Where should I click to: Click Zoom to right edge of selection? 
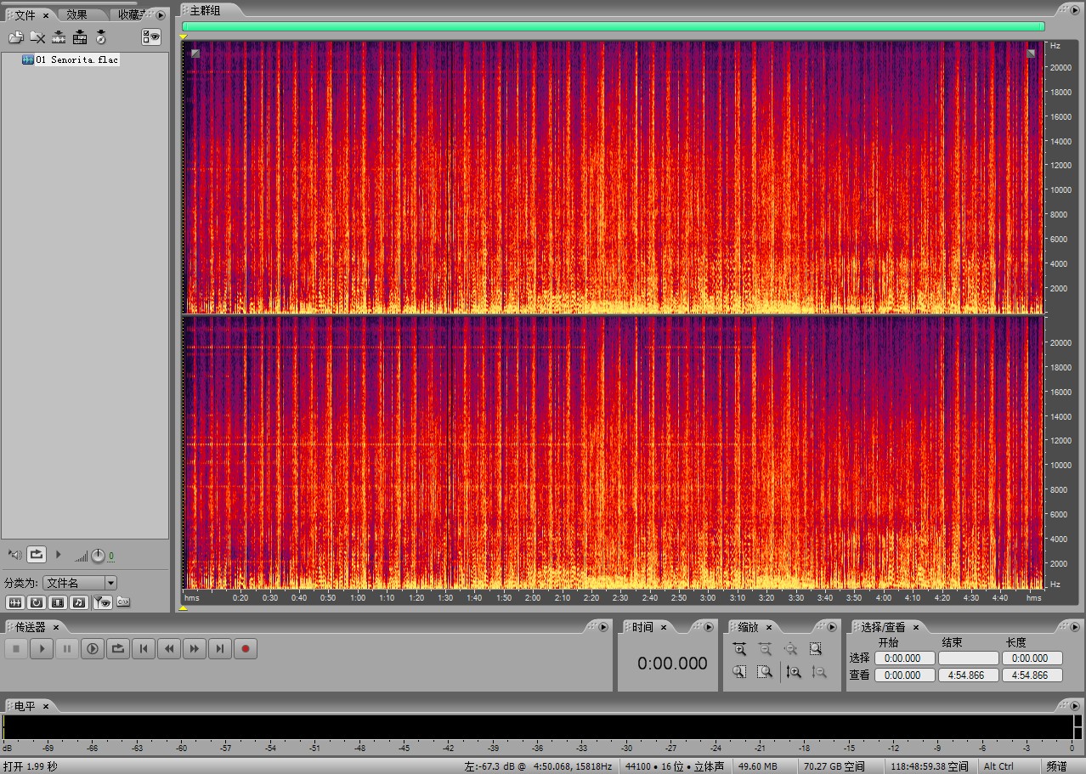coord(765,672)
